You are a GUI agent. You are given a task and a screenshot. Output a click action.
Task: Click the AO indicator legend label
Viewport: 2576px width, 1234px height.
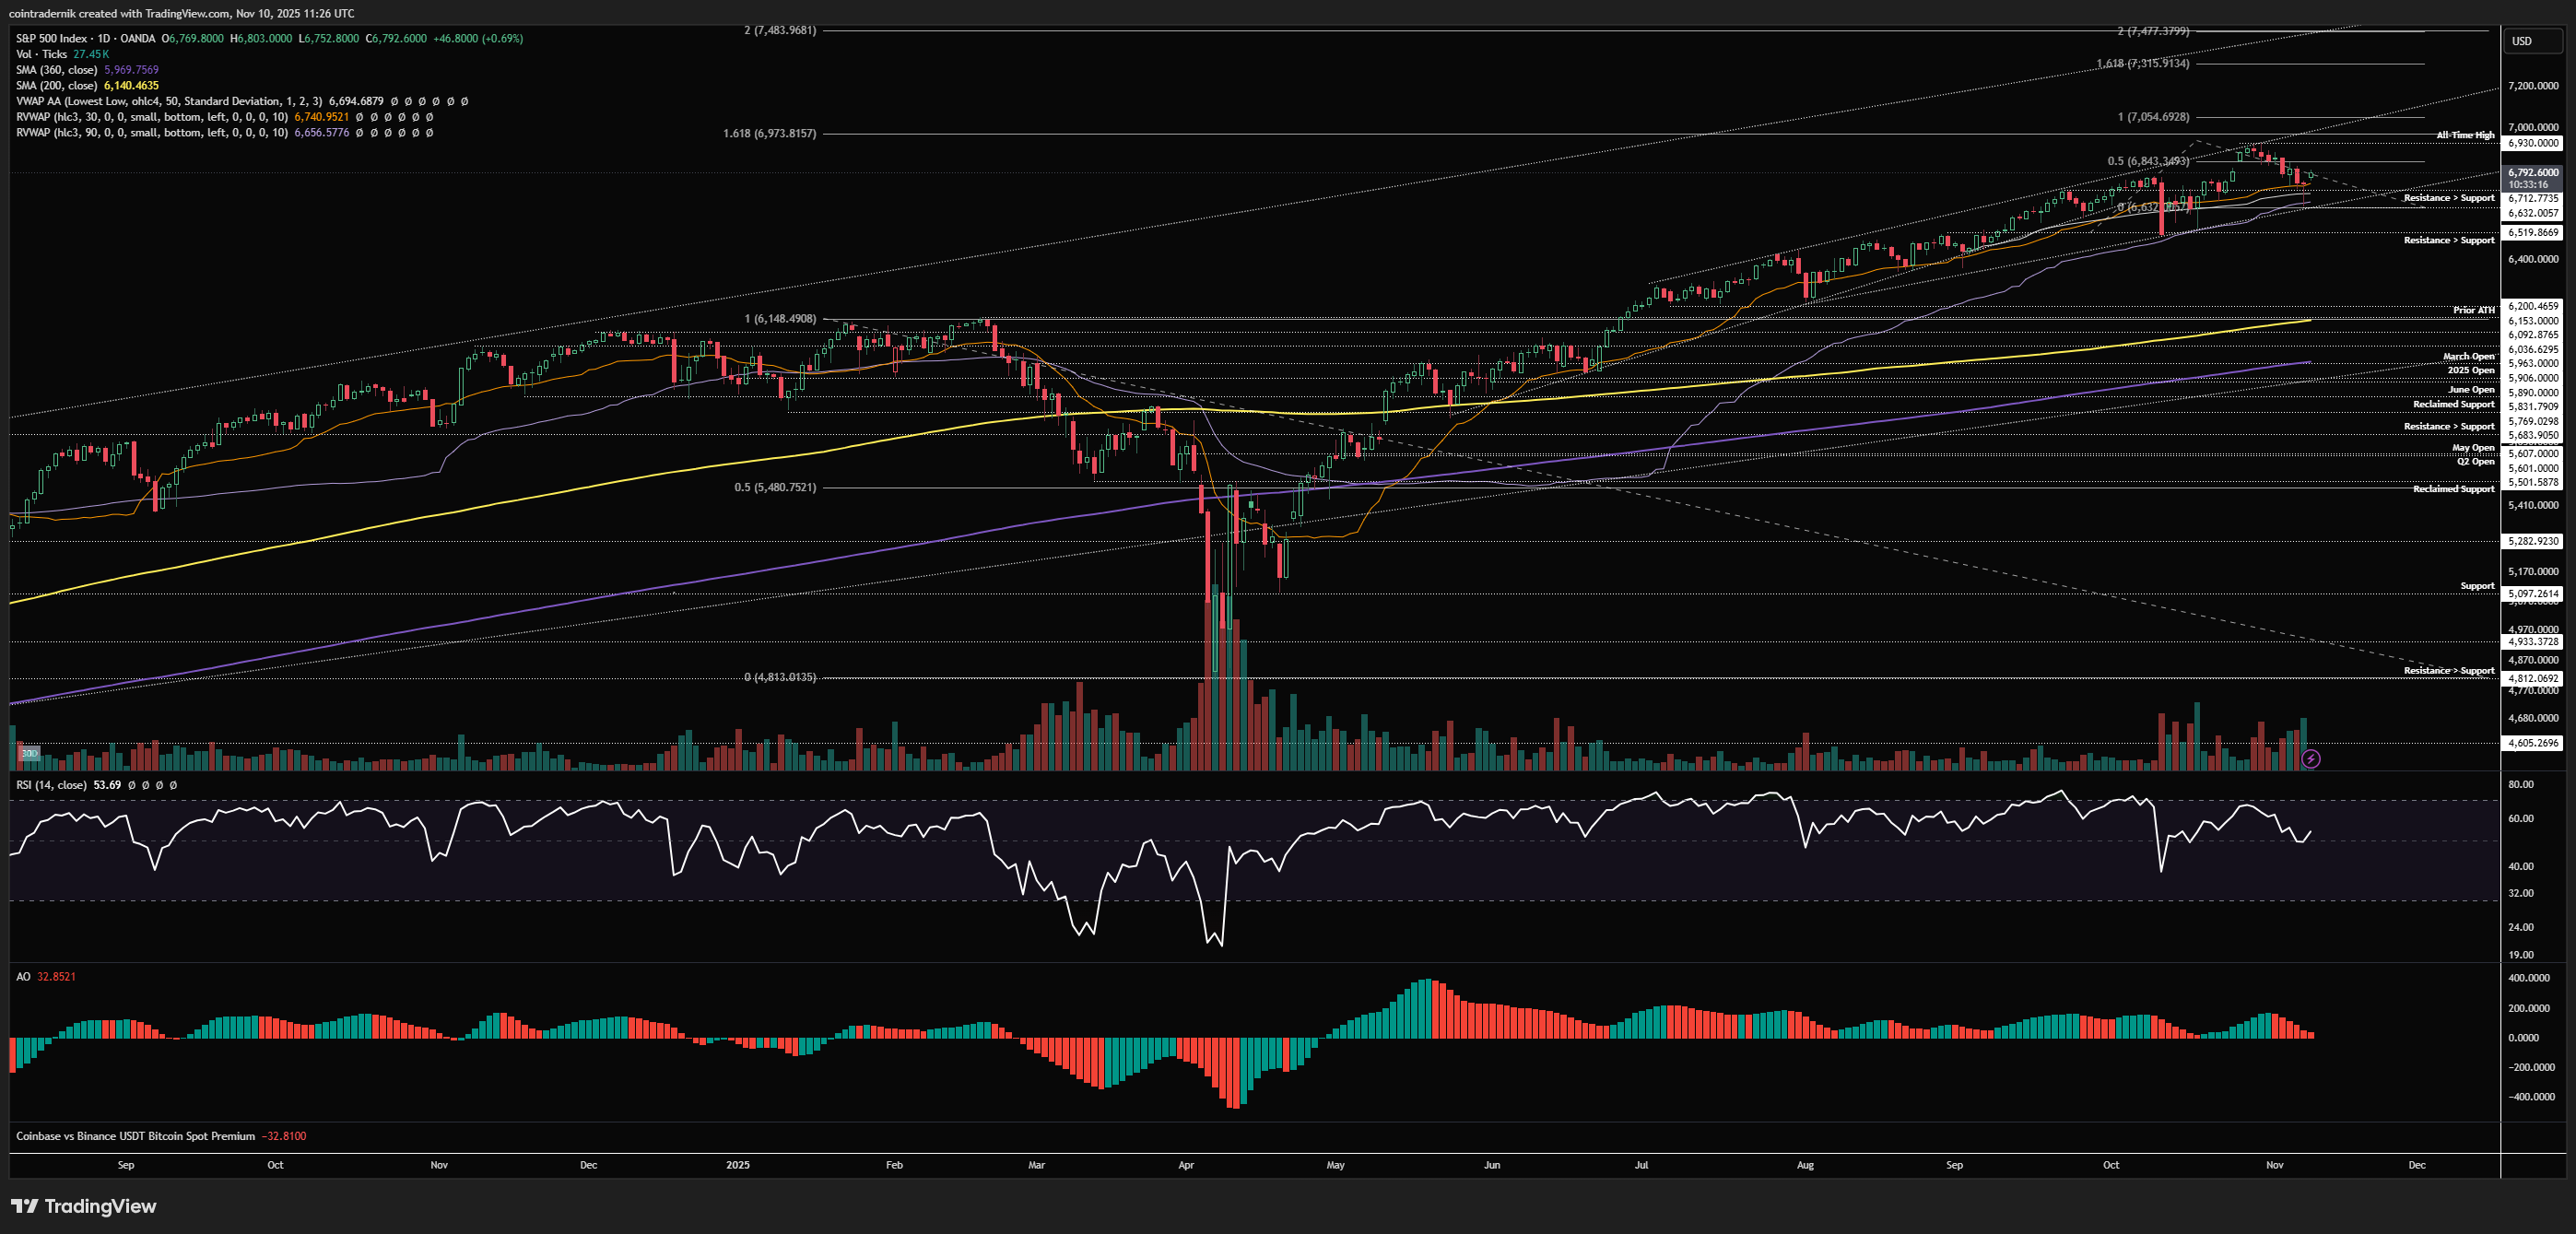[23, 977]
